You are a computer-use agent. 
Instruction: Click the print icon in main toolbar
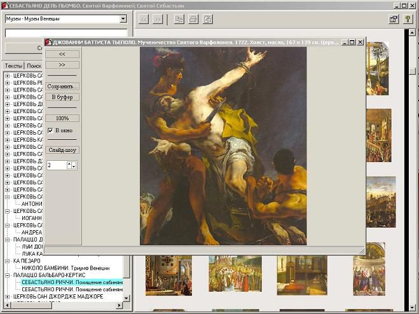tap(193, 19)
